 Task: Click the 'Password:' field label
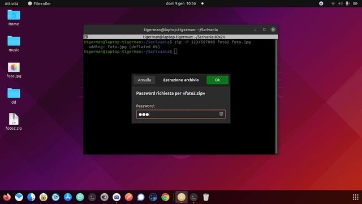click(145, 106)
